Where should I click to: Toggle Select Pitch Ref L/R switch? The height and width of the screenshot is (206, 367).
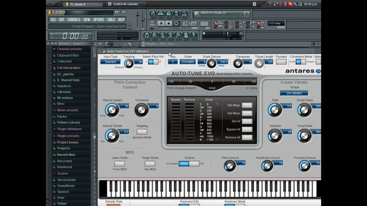[x=153, y=62]
